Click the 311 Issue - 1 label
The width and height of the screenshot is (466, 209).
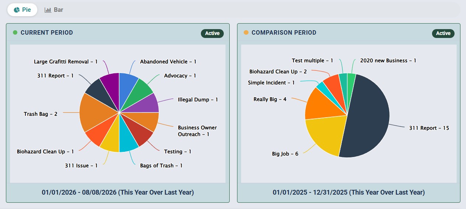tap(81, 166)
